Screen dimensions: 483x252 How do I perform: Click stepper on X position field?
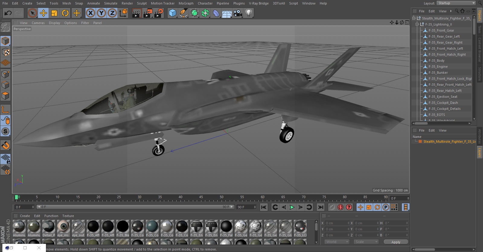click(348, 223)
